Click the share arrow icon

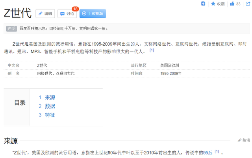point(248,4)
